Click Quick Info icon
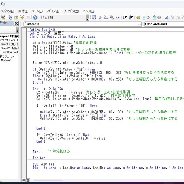This screenshot has width=184, height=184. click(106, 17)
